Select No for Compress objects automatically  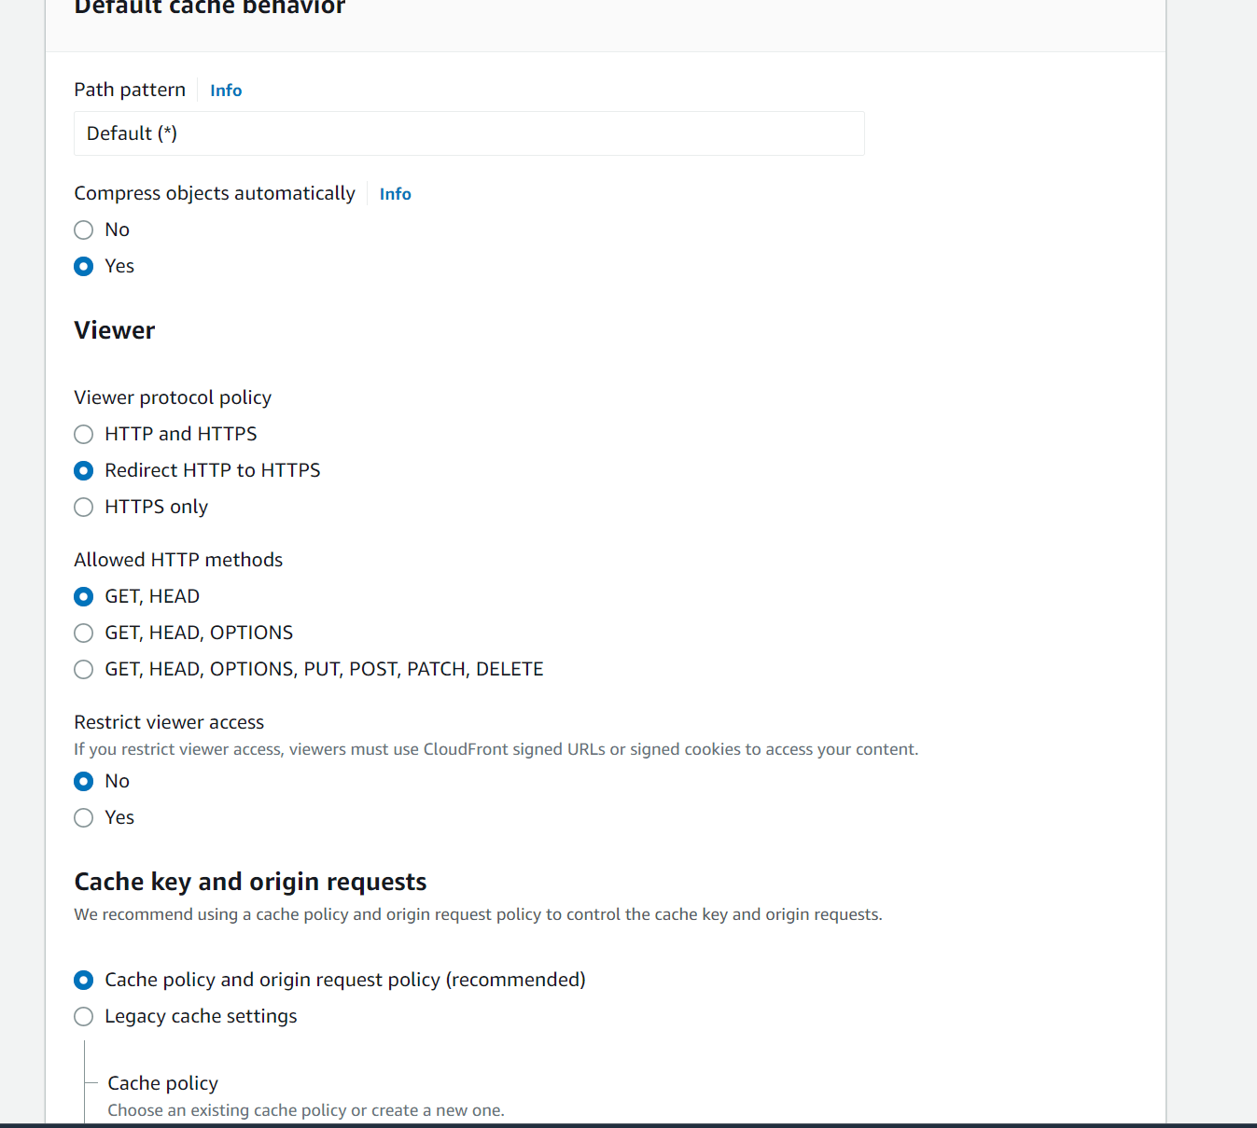coord(83,230)
